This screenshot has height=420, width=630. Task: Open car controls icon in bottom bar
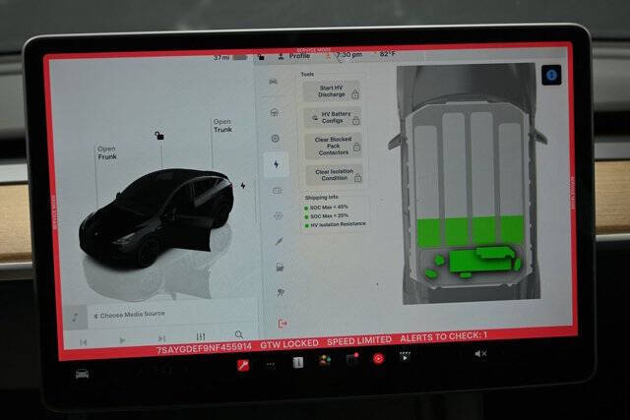click(82, 374)
